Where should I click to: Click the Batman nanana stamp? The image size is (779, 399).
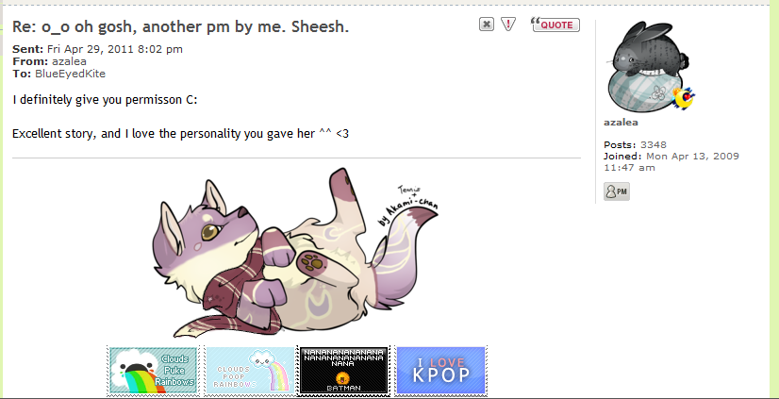pyautogui.click(x=344, y=371)
